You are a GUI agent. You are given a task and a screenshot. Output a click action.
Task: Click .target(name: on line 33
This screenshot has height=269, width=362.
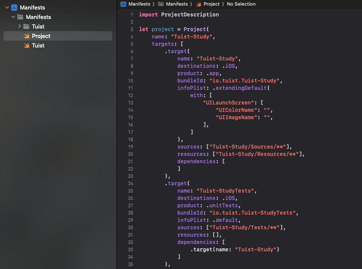click(211, 250)
